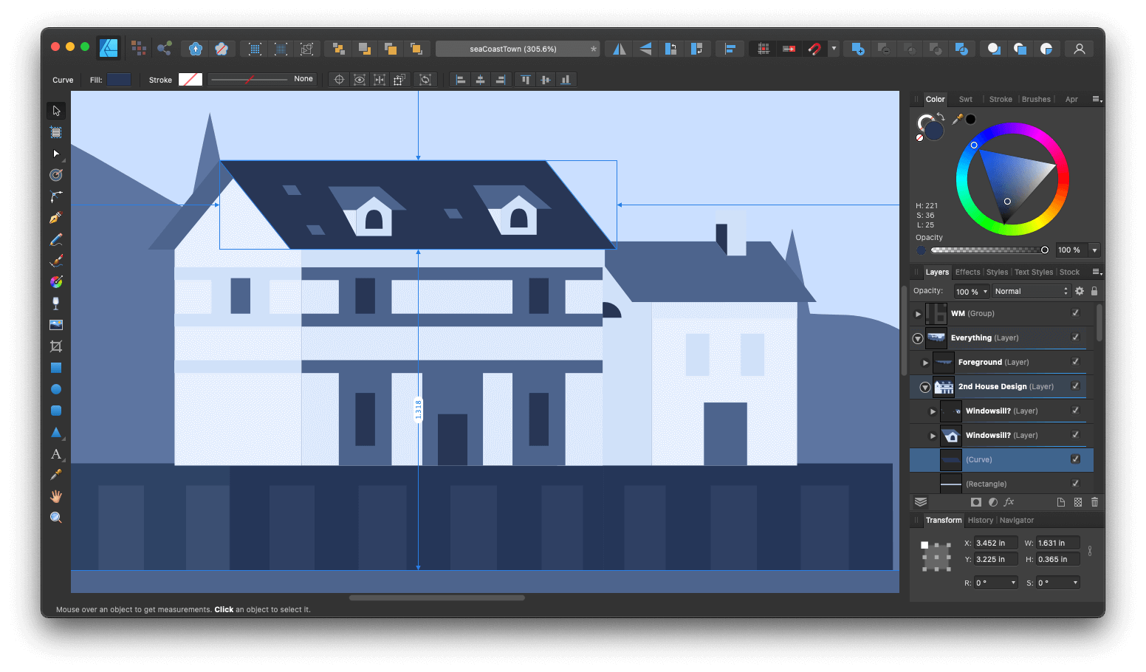Switch to the History tab

click(980, 520)
